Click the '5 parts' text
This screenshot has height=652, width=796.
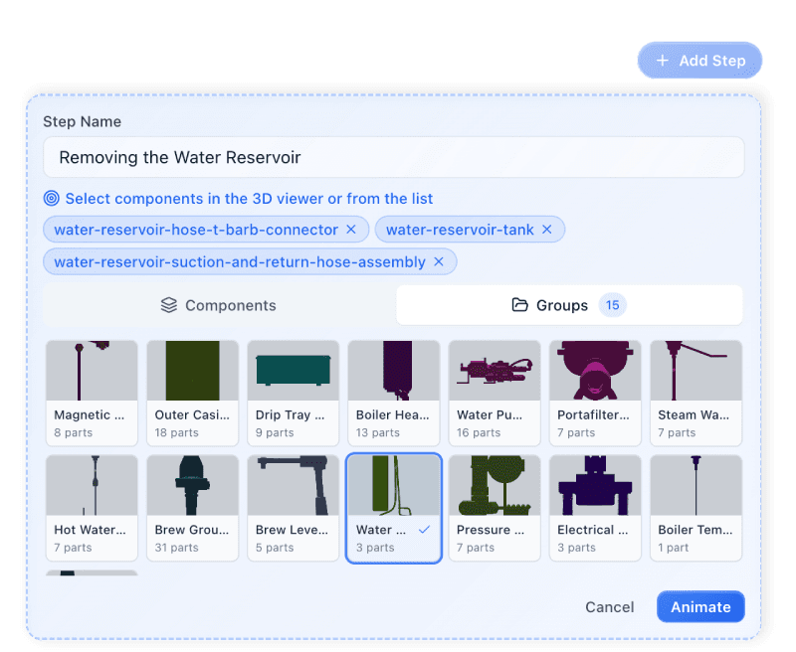point(275,548)
